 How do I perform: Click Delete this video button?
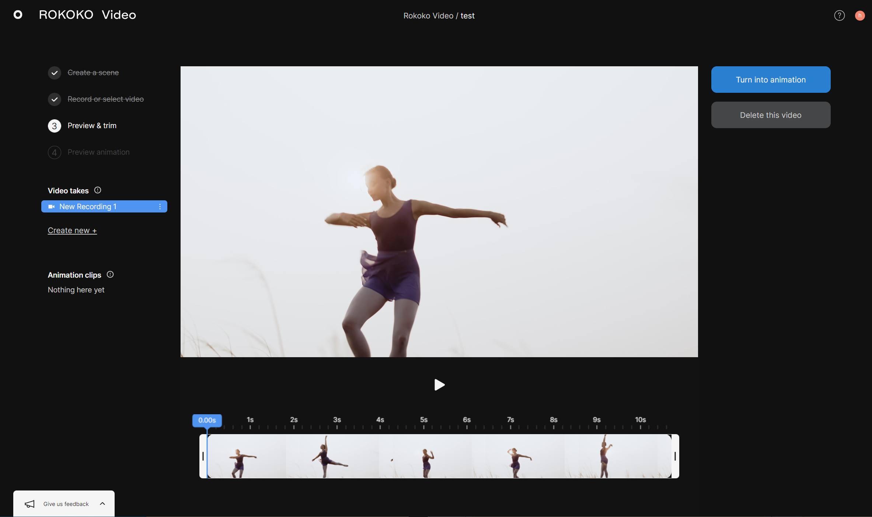[771, 115]
